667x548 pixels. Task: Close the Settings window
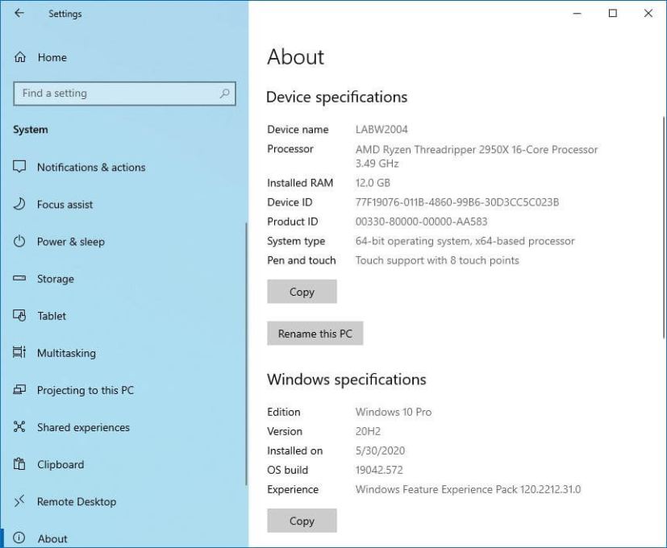[648, 14]
